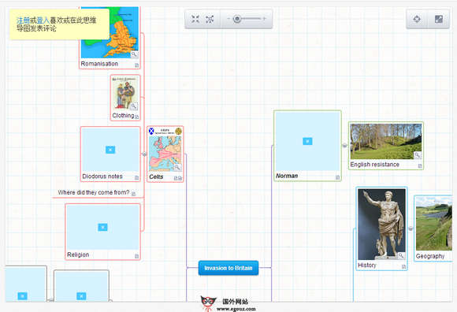The image size is (457, 312).
Task: Enlarge the Romanisation map with its magnifier
Action: [x=134, y=54]
